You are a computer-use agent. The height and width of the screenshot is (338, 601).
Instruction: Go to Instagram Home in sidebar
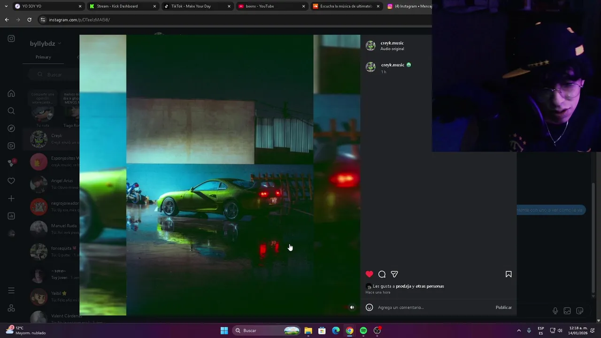click(11, 93)
